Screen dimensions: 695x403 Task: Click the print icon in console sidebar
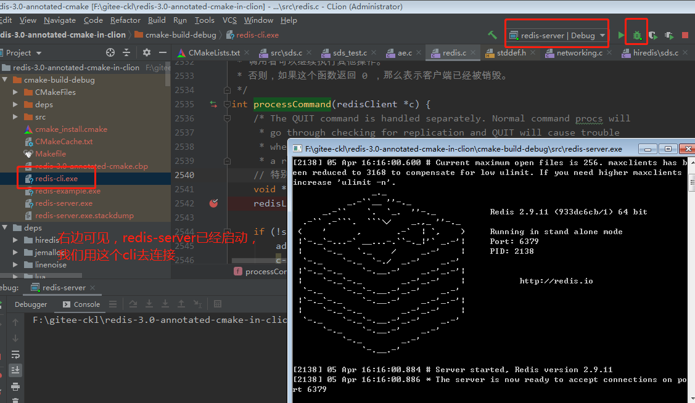point(15,386)
